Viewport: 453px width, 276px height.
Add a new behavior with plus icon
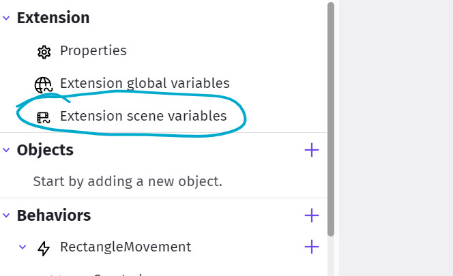pos(312,215)
